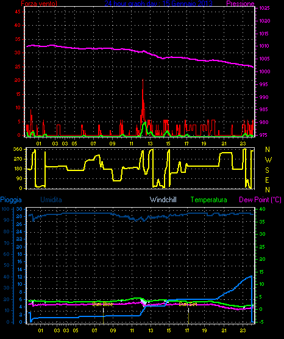The width and height of the screenshot is (284, 339).
Task: Click hour label 23 under the wind graph
Action: 243,144
